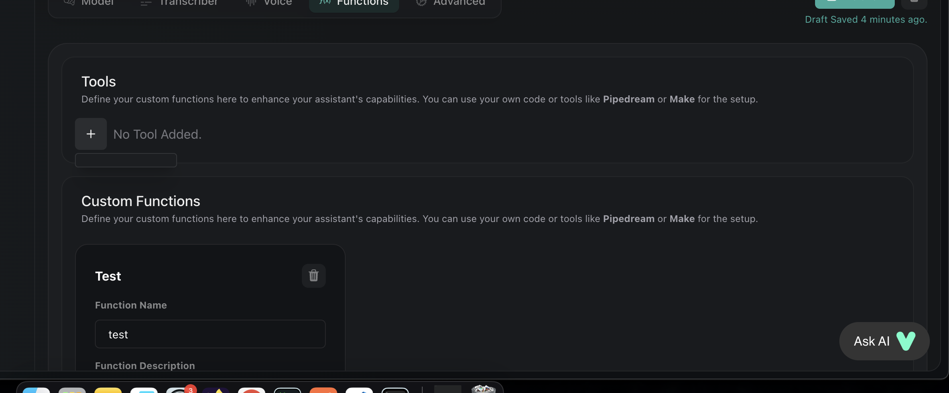Click the plus icon to add a tool

pyautogui.click(x=91, y=134)
